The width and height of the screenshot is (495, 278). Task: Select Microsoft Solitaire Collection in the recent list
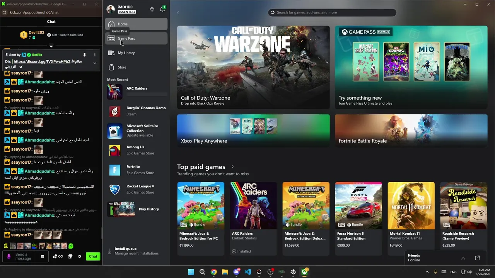point(137,131)
